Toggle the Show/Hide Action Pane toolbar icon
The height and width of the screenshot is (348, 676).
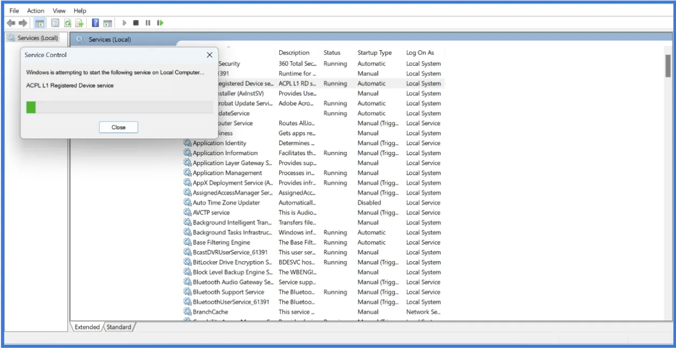click(108, 23)
